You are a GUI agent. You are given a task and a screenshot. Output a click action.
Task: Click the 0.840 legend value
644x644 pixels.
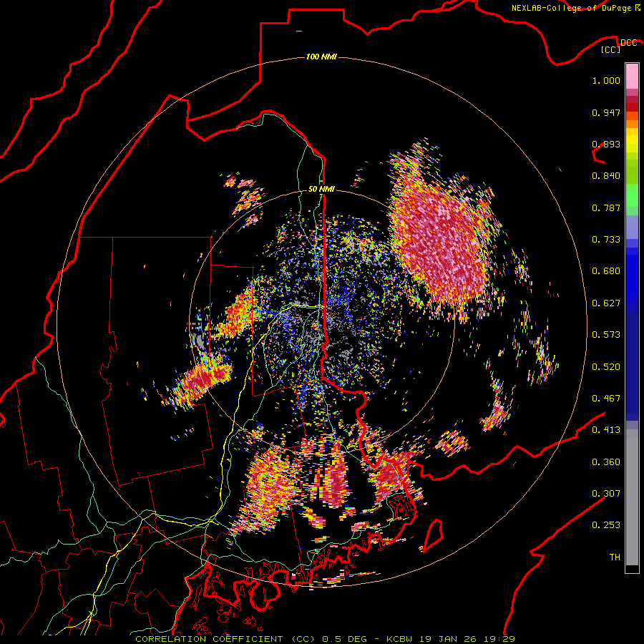[x=606, y=176]
